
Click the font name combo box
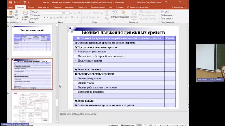(52, 13)
